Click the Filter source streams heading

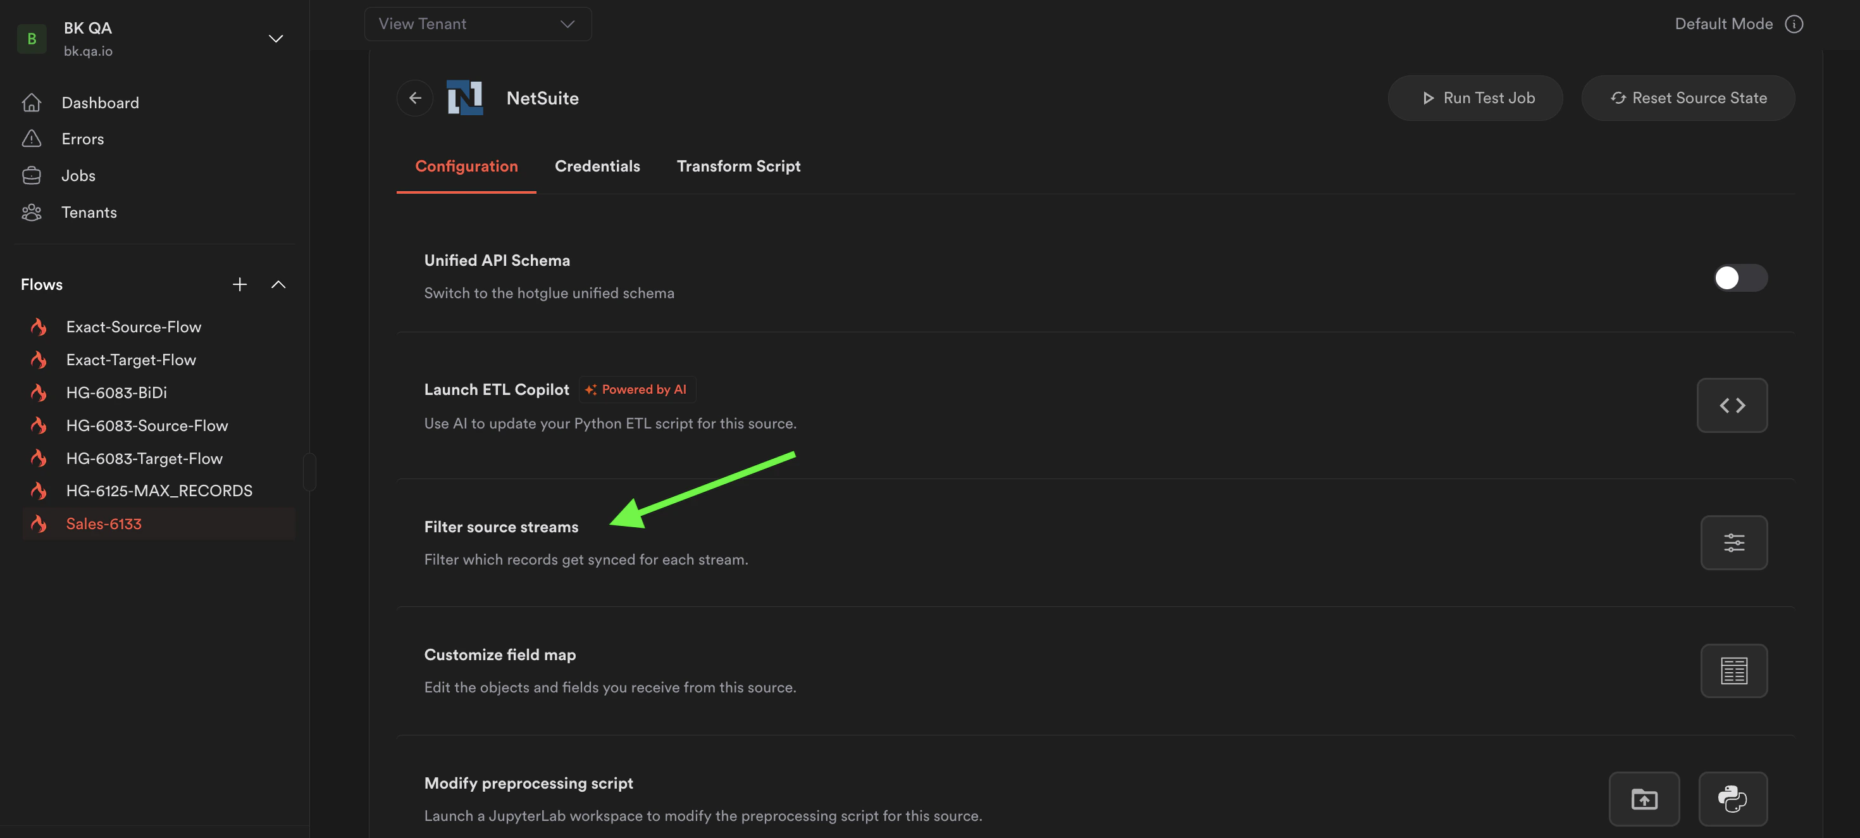coord(501,527)
